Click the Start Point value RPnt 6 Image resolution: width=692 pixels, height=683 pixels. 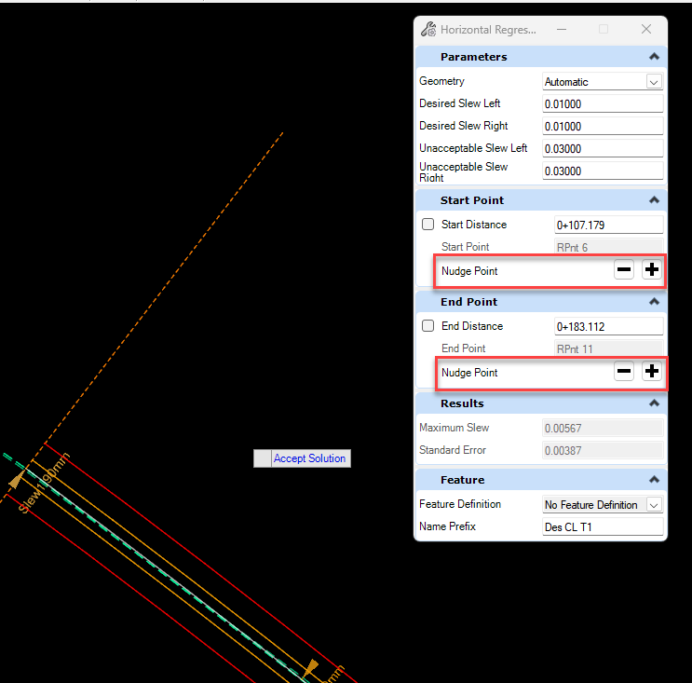tap(608, 247)
